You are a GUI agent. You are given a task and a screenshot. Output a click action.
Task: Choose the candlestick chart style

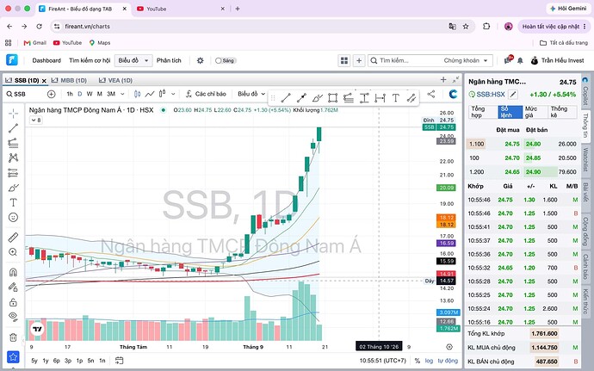pyautogui.click(x=137, y=94)
